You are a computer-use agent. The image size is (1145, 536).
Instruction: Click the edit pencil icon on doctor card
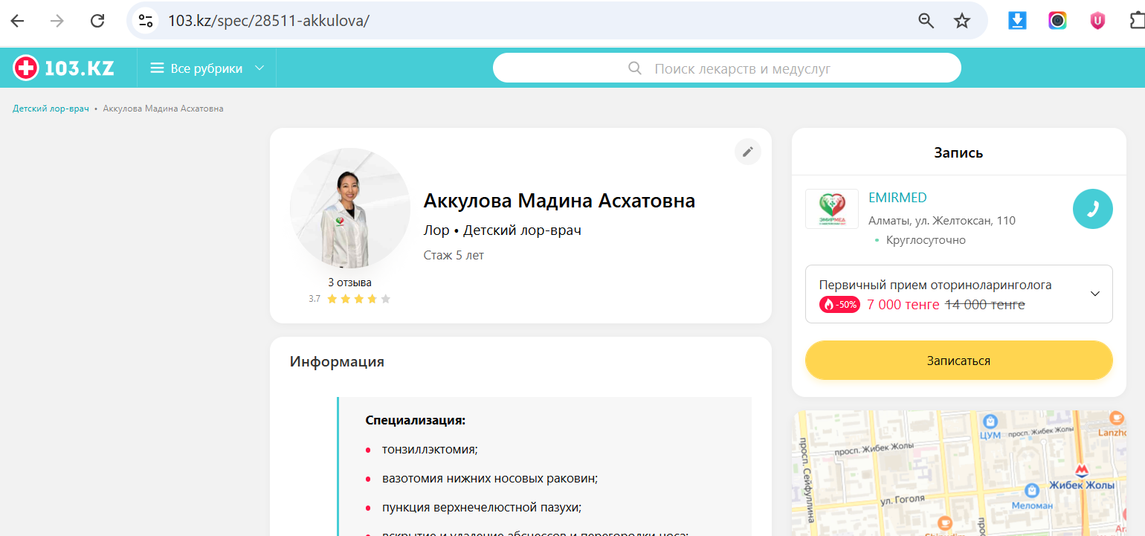coord(748,152)
